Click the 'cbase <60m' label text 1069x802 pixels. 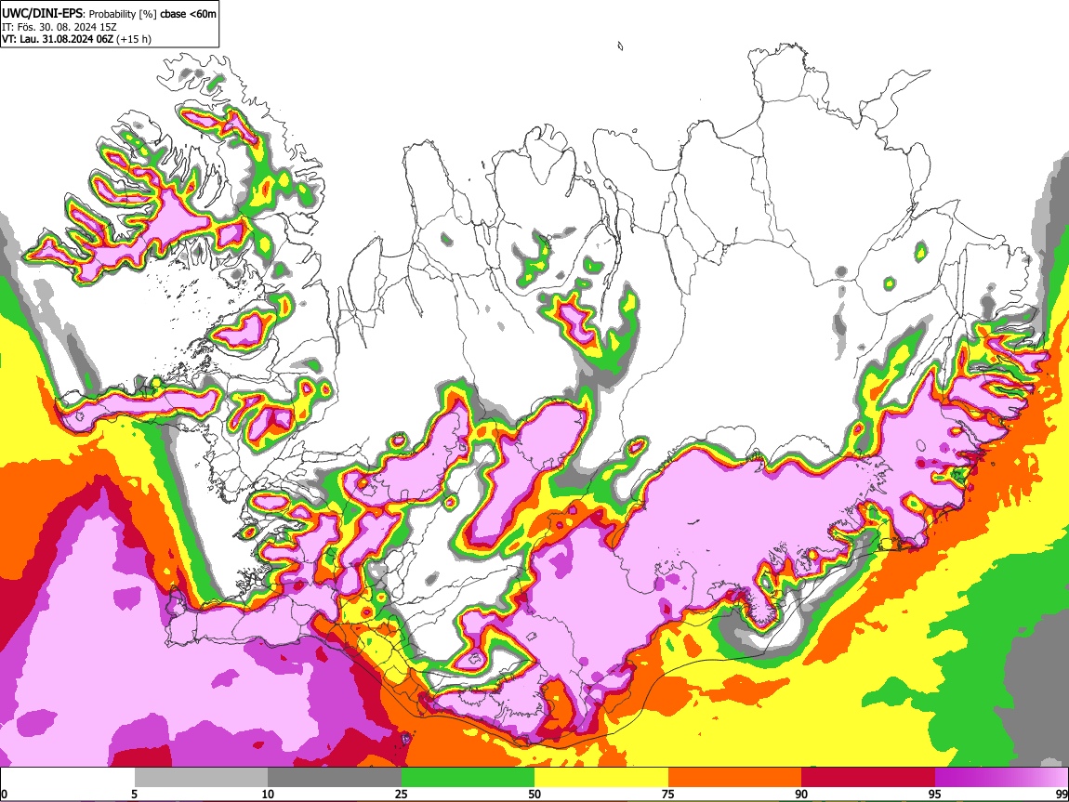pyautogui.click(x=188, y=14)
